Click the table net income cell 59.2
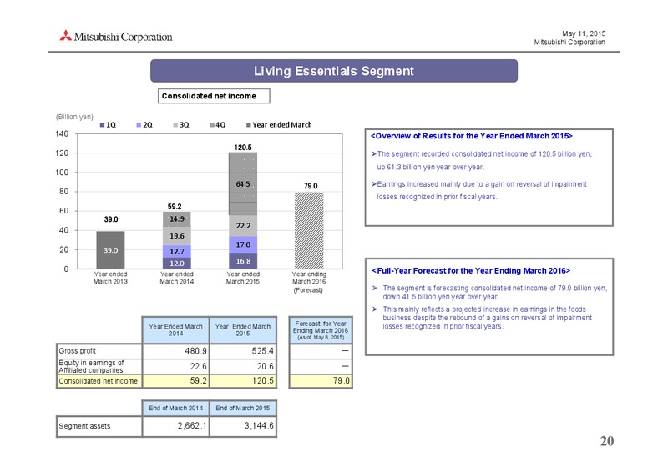 coord(175,381)
